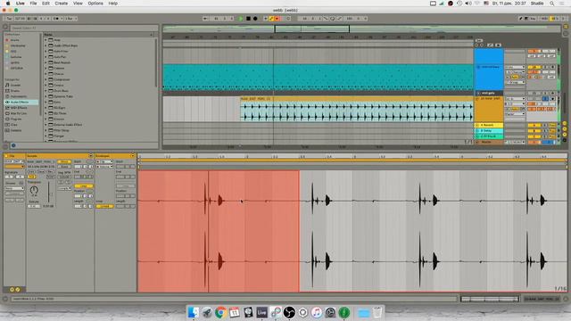
Task: Open the Edit menu
Action: click(46, 4)
